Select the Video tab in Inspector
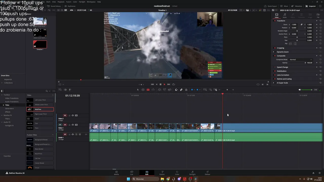This screenshot has height=182, width=324. [x=277, y=16]
